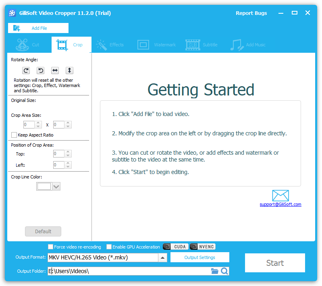Viewport: 322px width, 286px height.
Task: Open the Watermark tab
Action: 157,45
